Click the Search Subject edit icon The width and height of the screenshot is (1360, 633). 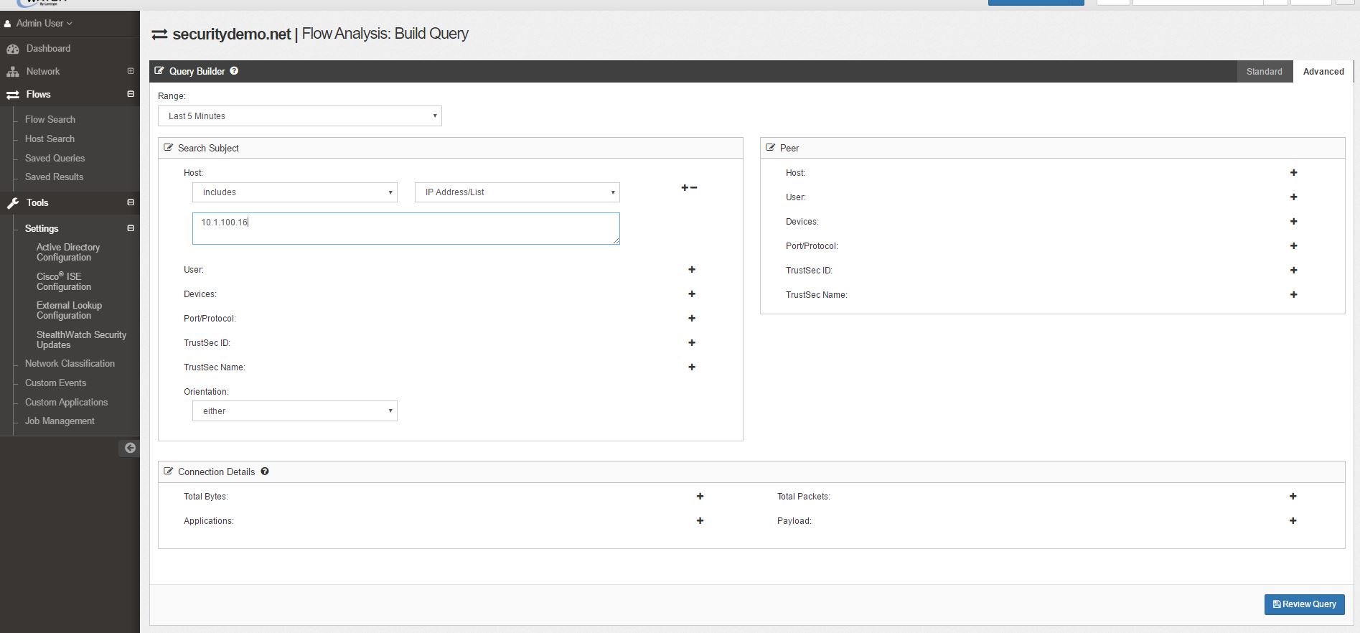click(169, 148)
